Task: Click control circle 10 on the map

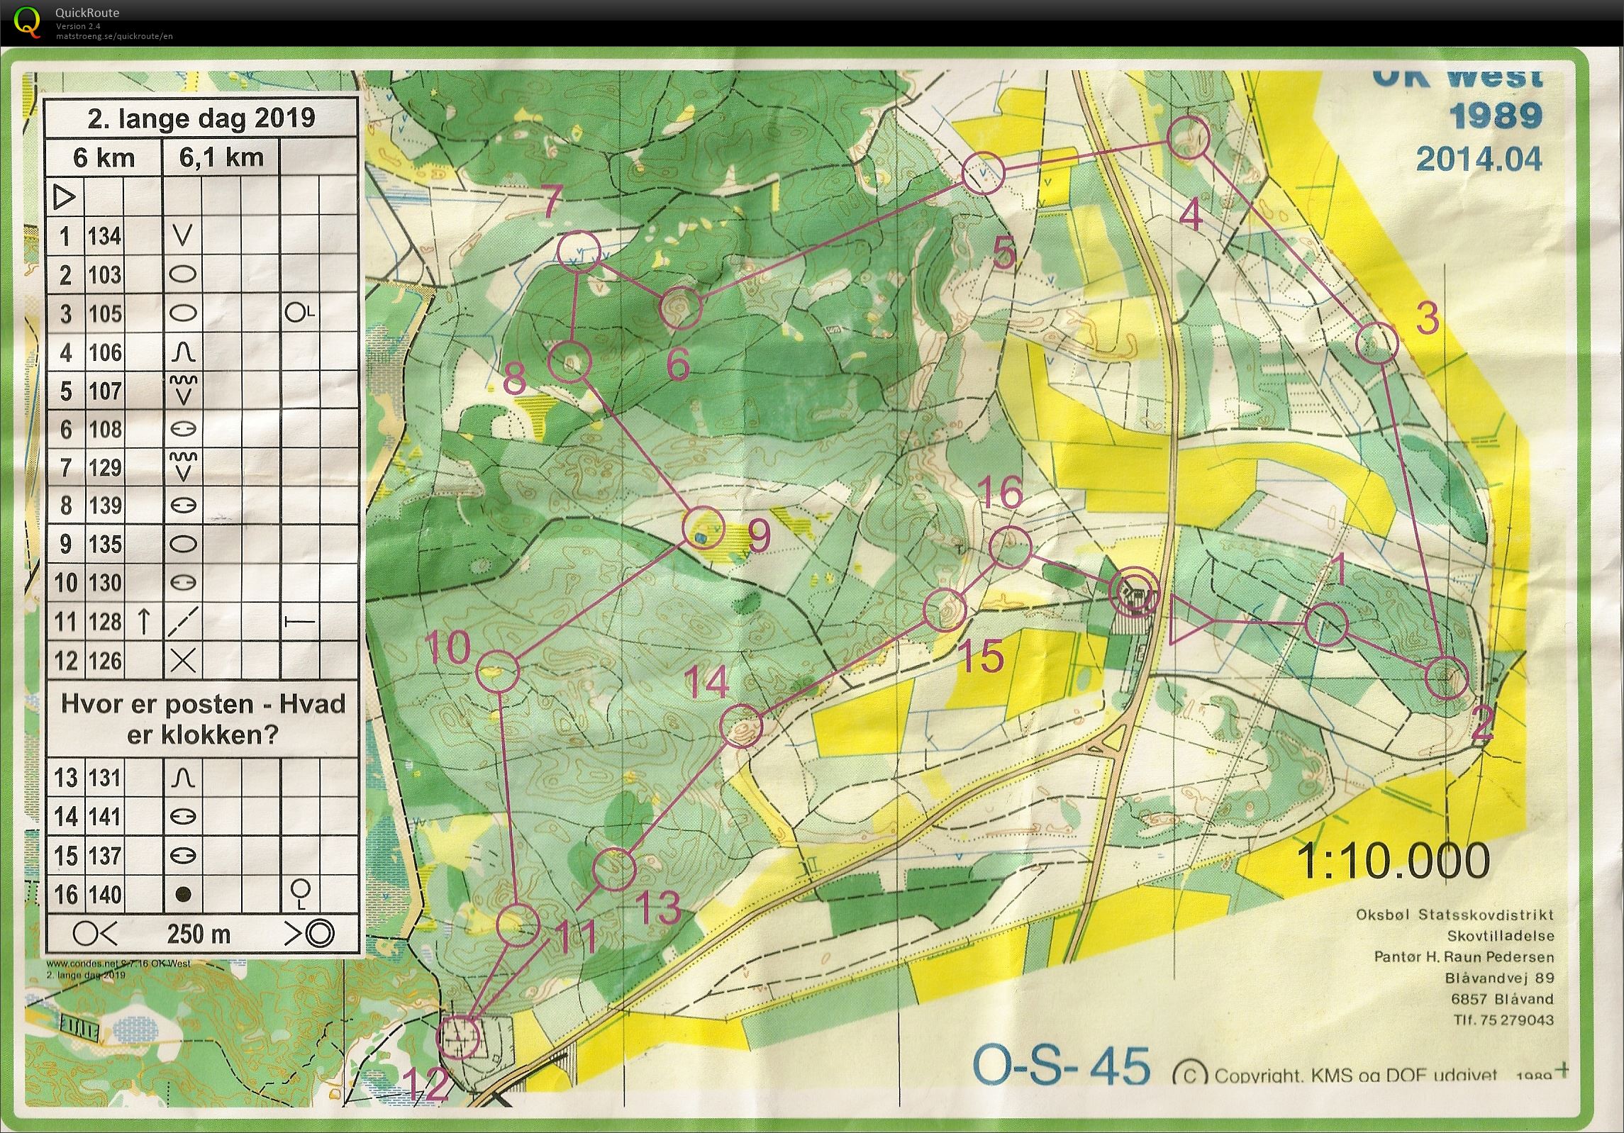Action: click(497, 671)
